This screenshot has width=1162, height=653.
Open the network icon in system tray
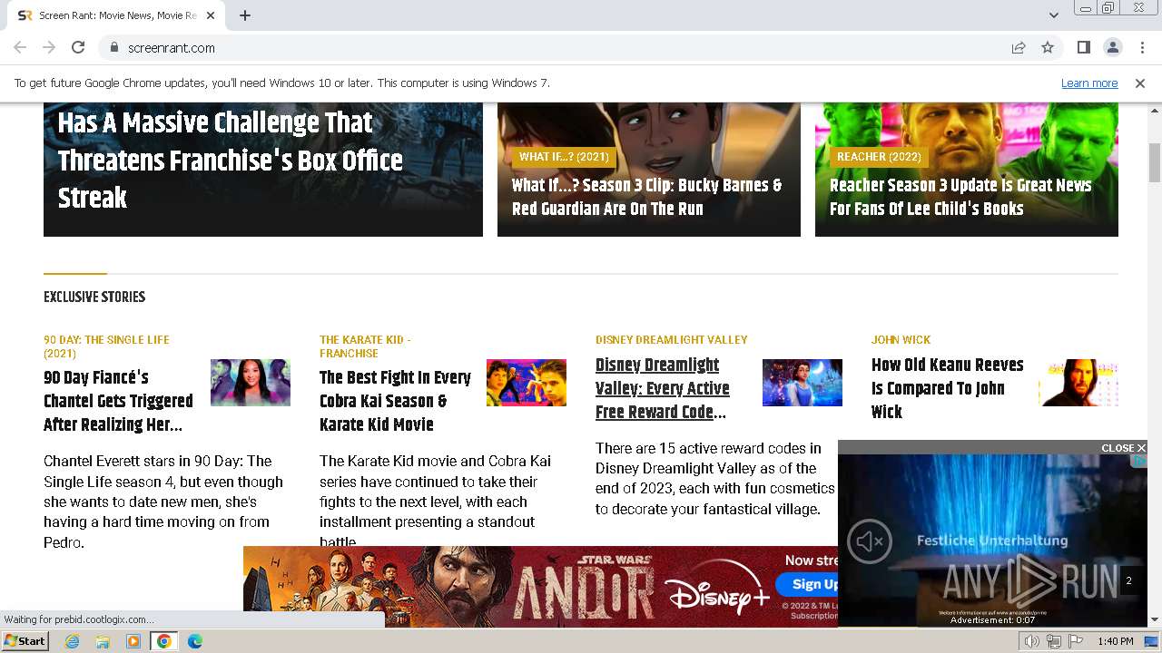click(1053, 641)
